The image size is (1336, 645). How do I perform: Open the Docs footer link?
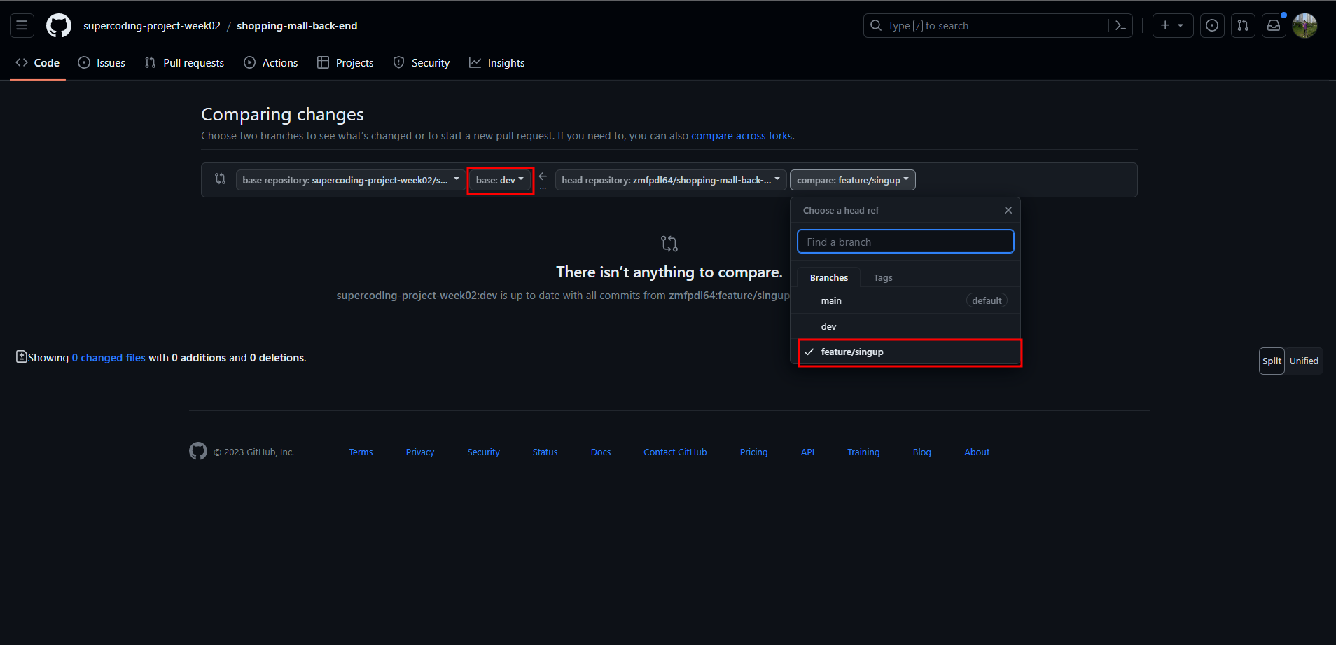[x=601, y=452]
